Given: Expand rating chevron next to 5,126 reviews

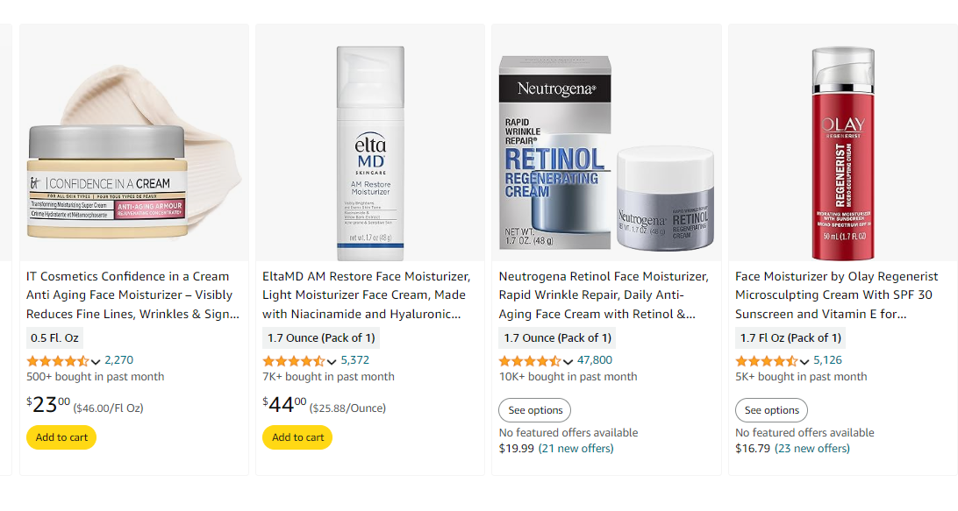Looking at the screenshot, I should (x=804, y=362).
